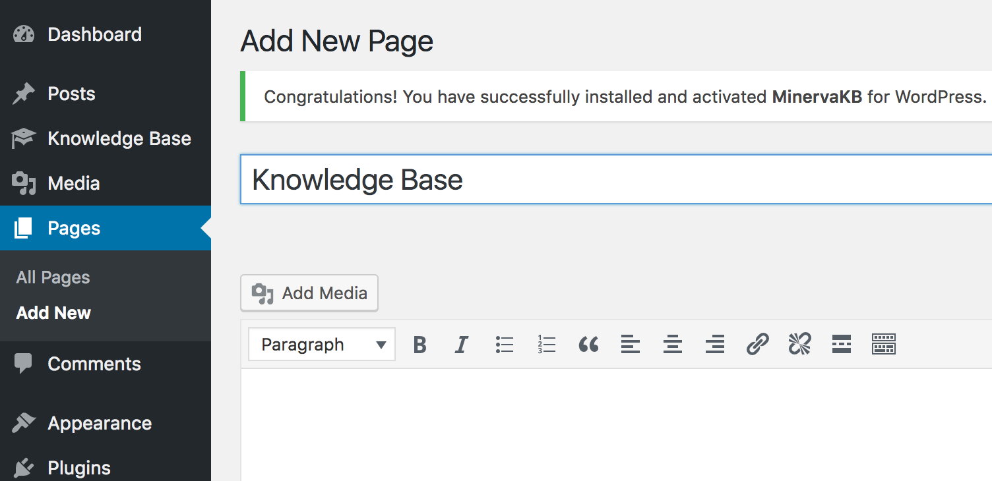Open the Paragraph format dropdown

[322, 345]
